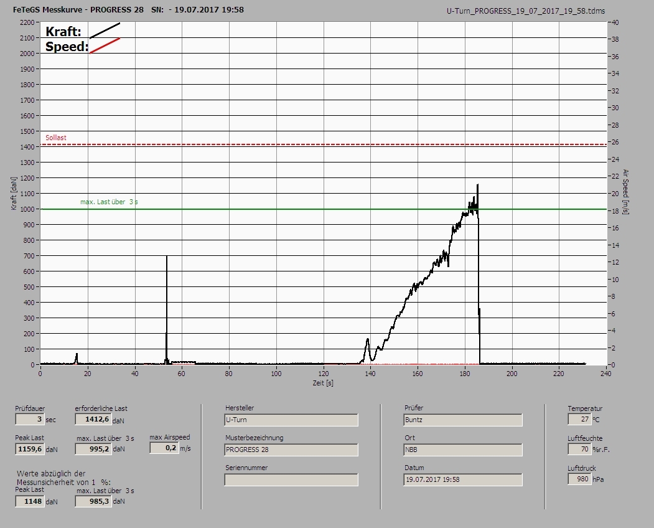Click corrected max. Last value 985,3
The image size is (654, 528).
coord(93,501)
